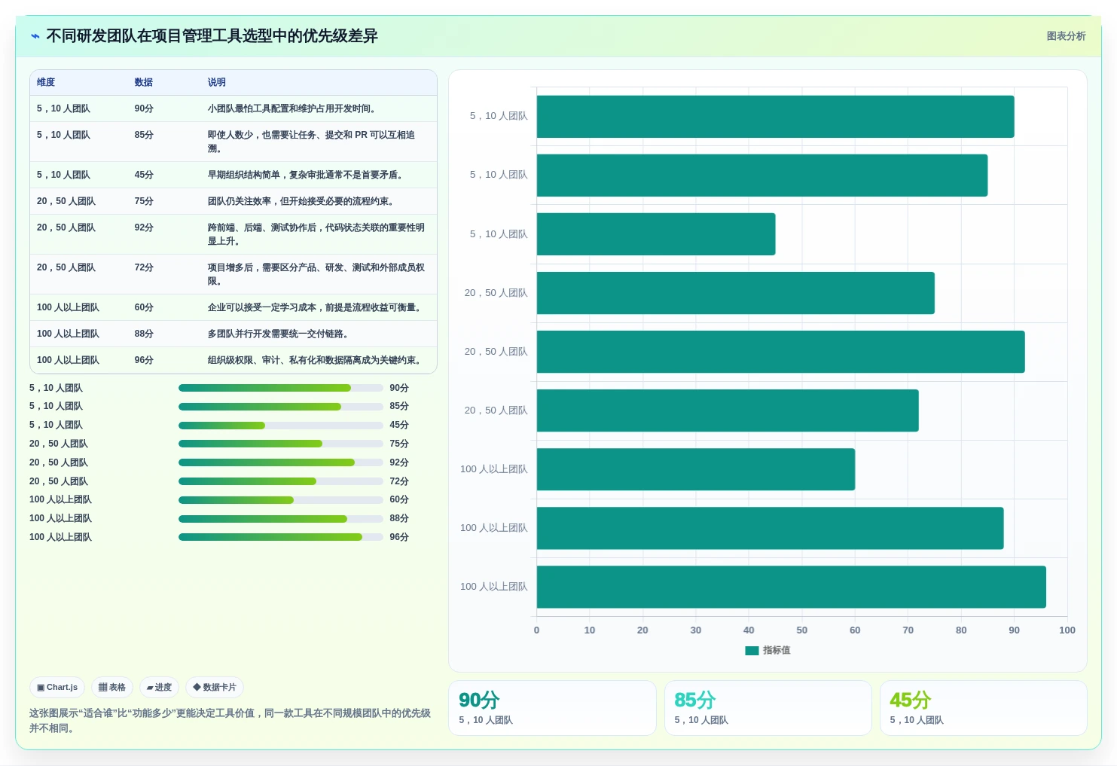Viewport: 1117px width, 766px height.
Task: Click the table row 小团队最怕工具配置和维护占用开发时间
Action: coord(233,108)
